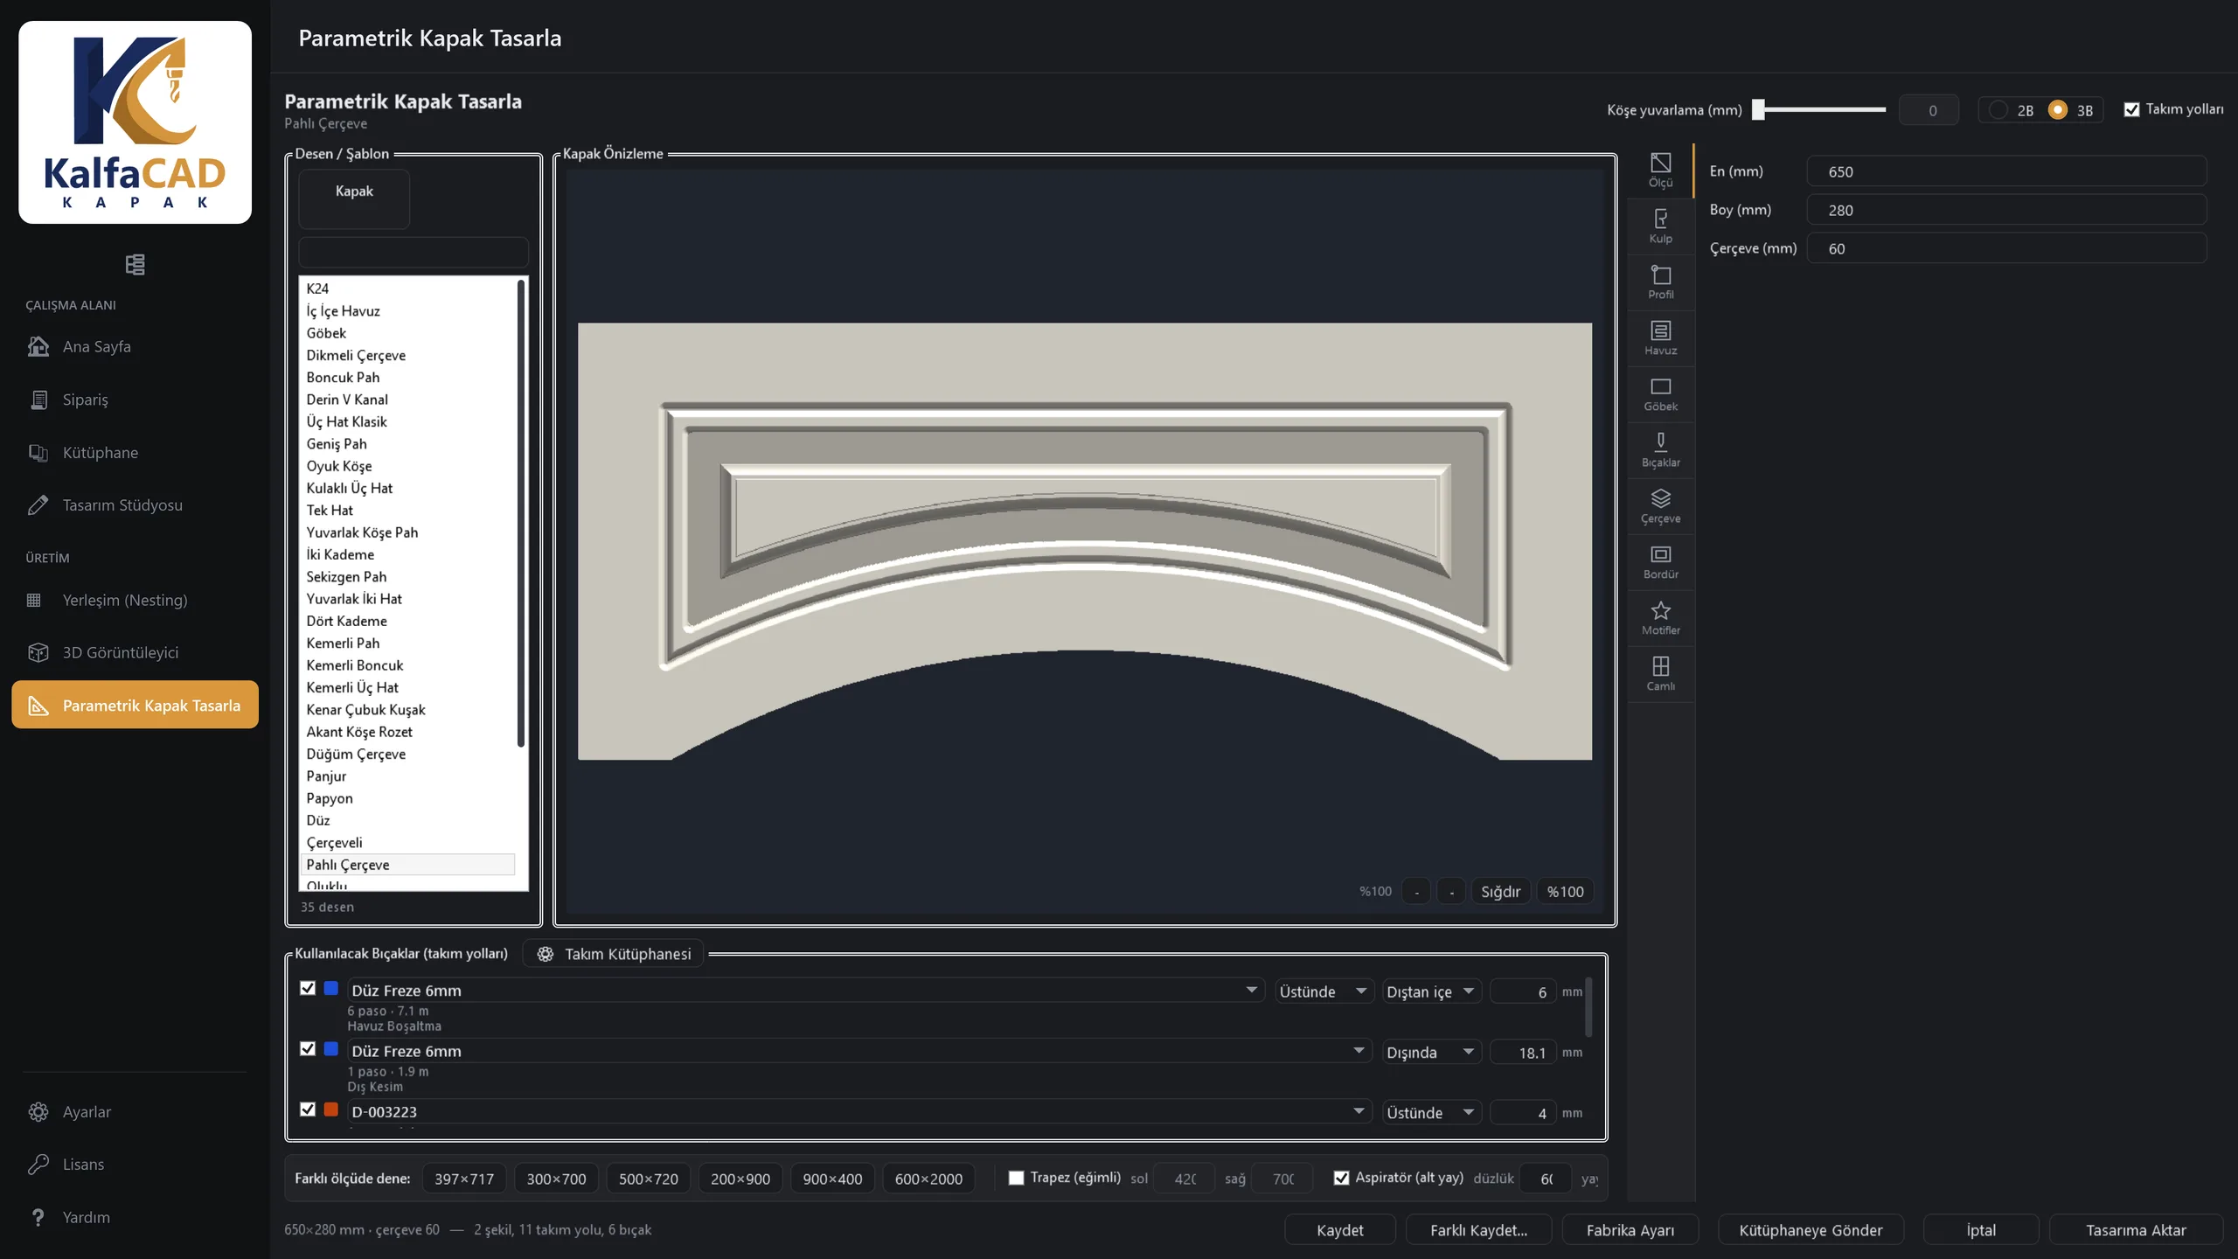
Task: Collapse sidebar with the layout icon
Action: tap(135, 264)
